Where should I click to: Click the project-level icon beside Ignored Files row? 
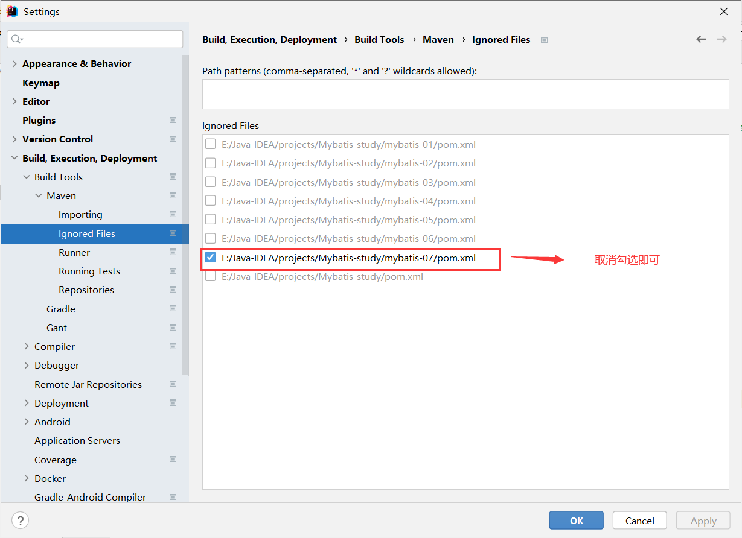[173, 233]
